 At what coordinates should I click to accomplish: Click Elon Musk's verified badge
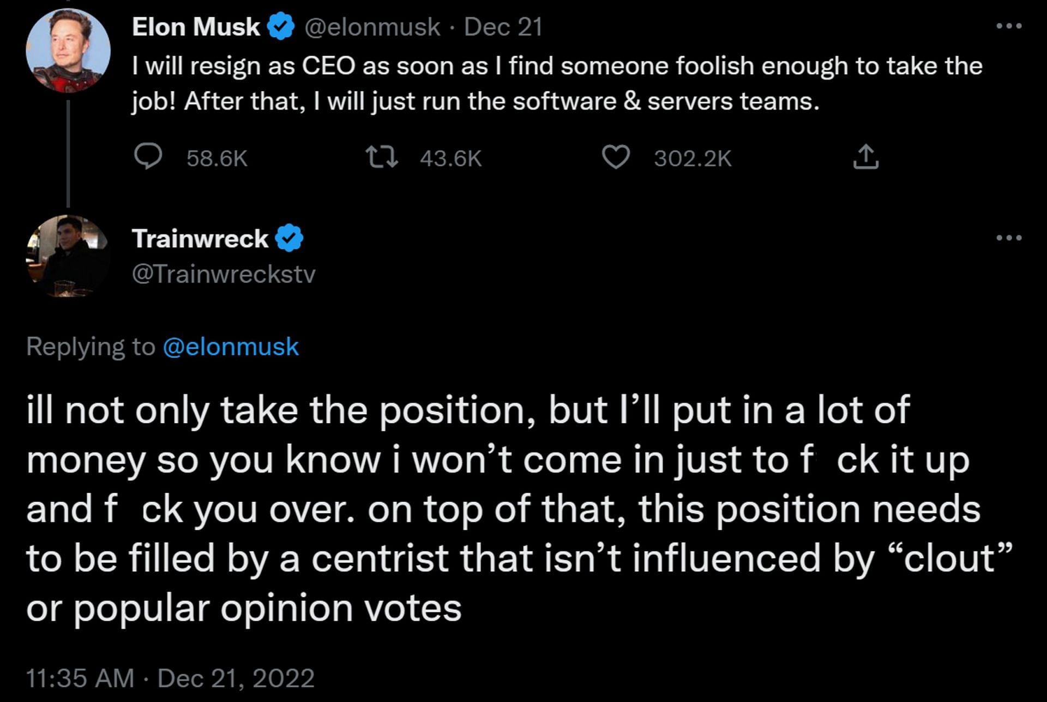click(281, 27)
